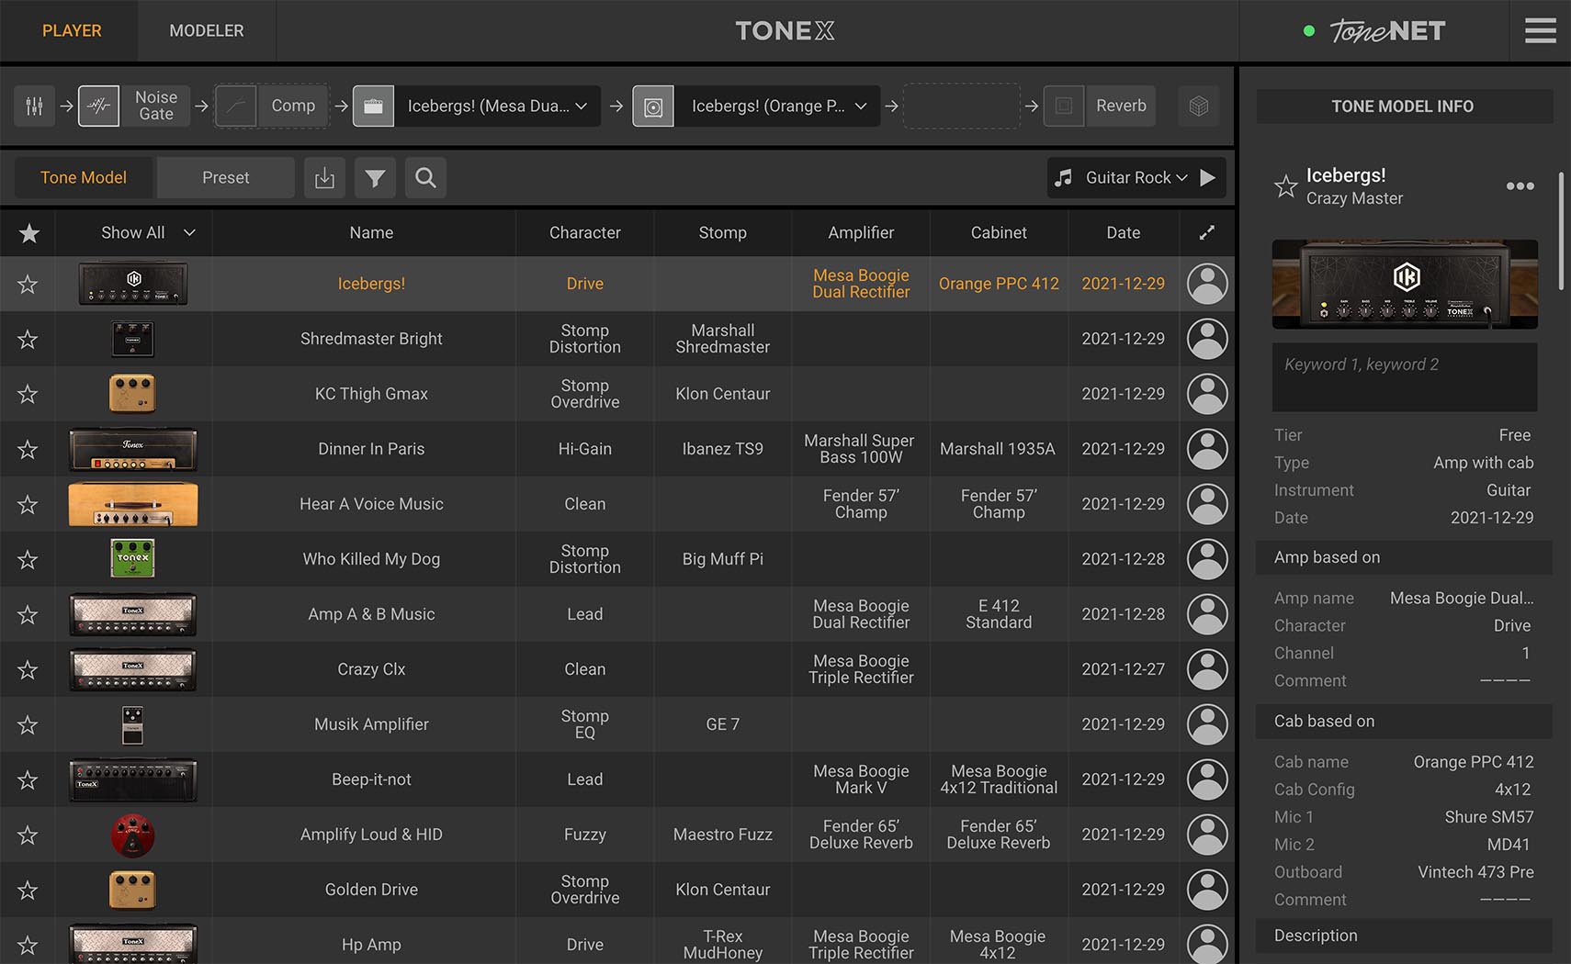The image size is (1571, 964).
Task: Open the mixer settings icon
Action: point(34,106)
